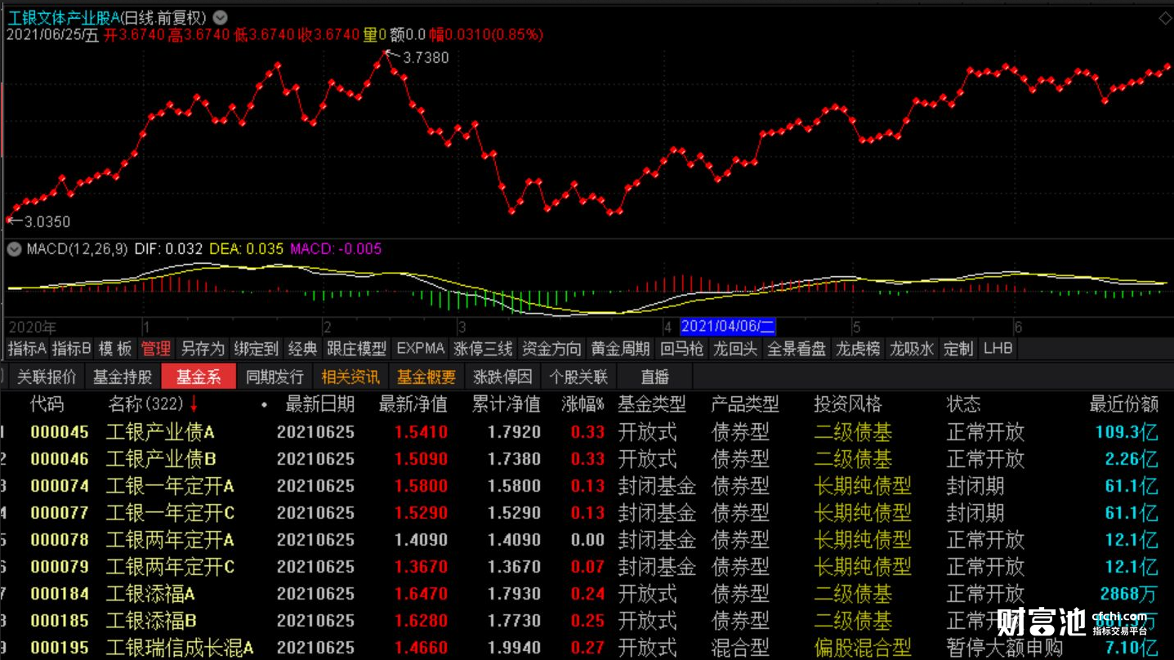1174x660 pixels.
Task: Open the 直播 tab
Action: coord(654,377)
